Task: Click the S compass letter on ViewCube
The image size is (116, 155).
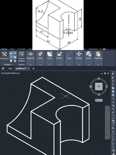Action: 99,94
